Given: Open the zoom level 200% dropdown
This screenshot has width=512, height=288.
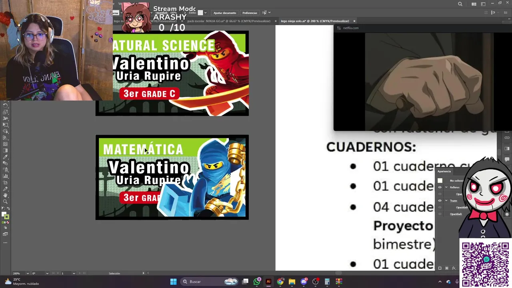Looking at the screenshot, I should click(28, 274).
